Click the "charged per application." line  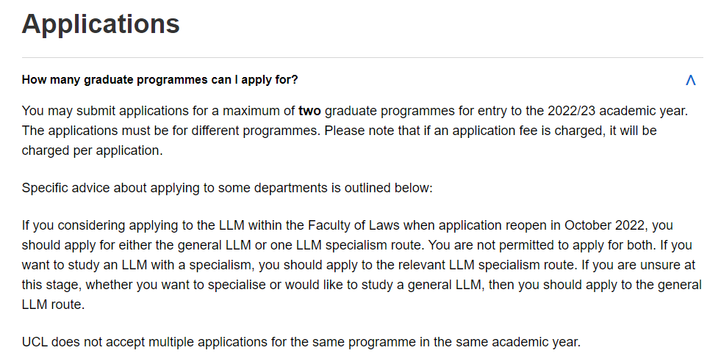[x=92, y=150]
